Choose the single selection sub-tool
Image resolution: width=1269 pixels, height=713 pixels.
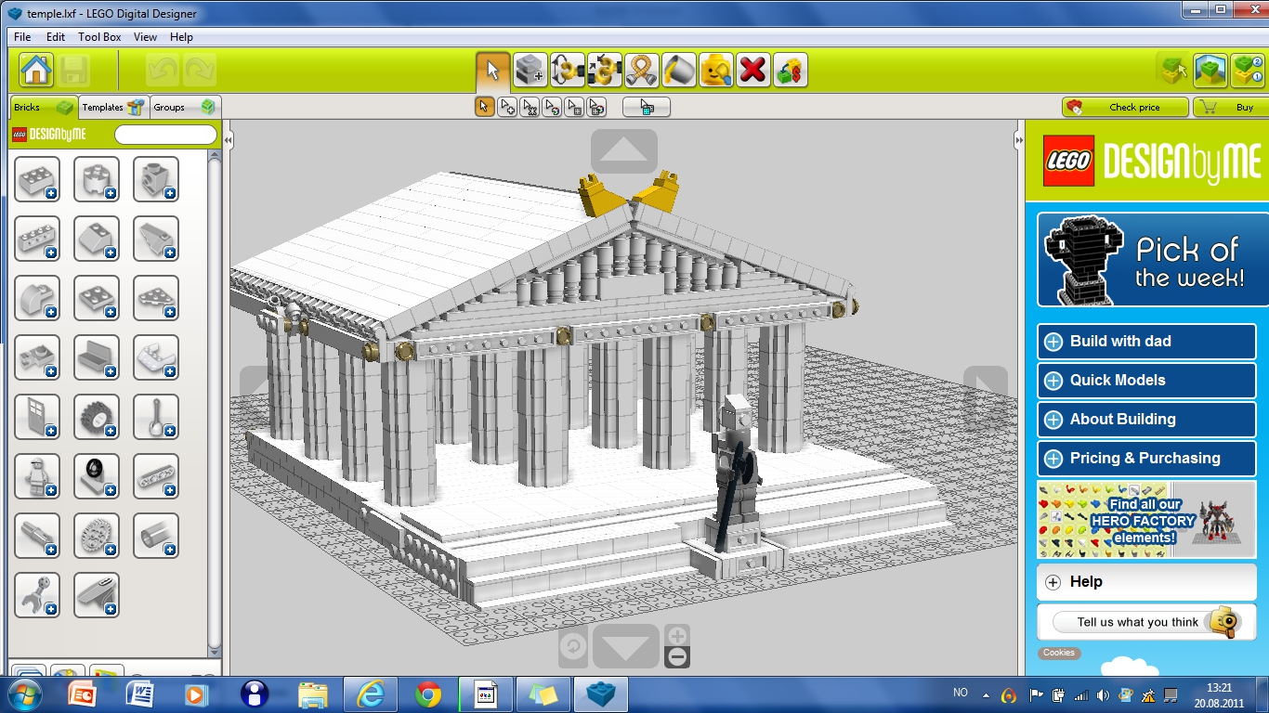(x=484, y=107)
